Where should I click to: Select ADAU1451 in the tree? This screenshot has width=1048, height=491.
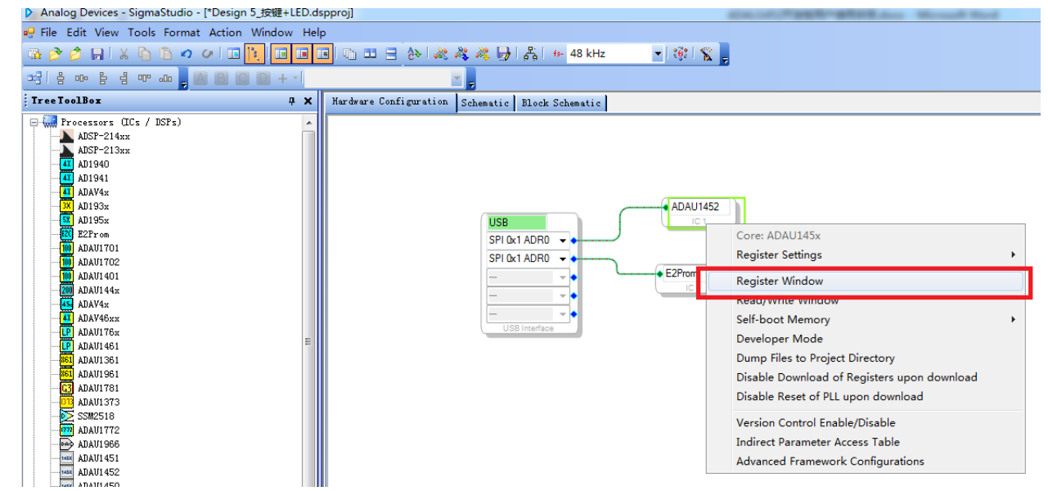tap(98, 458)
